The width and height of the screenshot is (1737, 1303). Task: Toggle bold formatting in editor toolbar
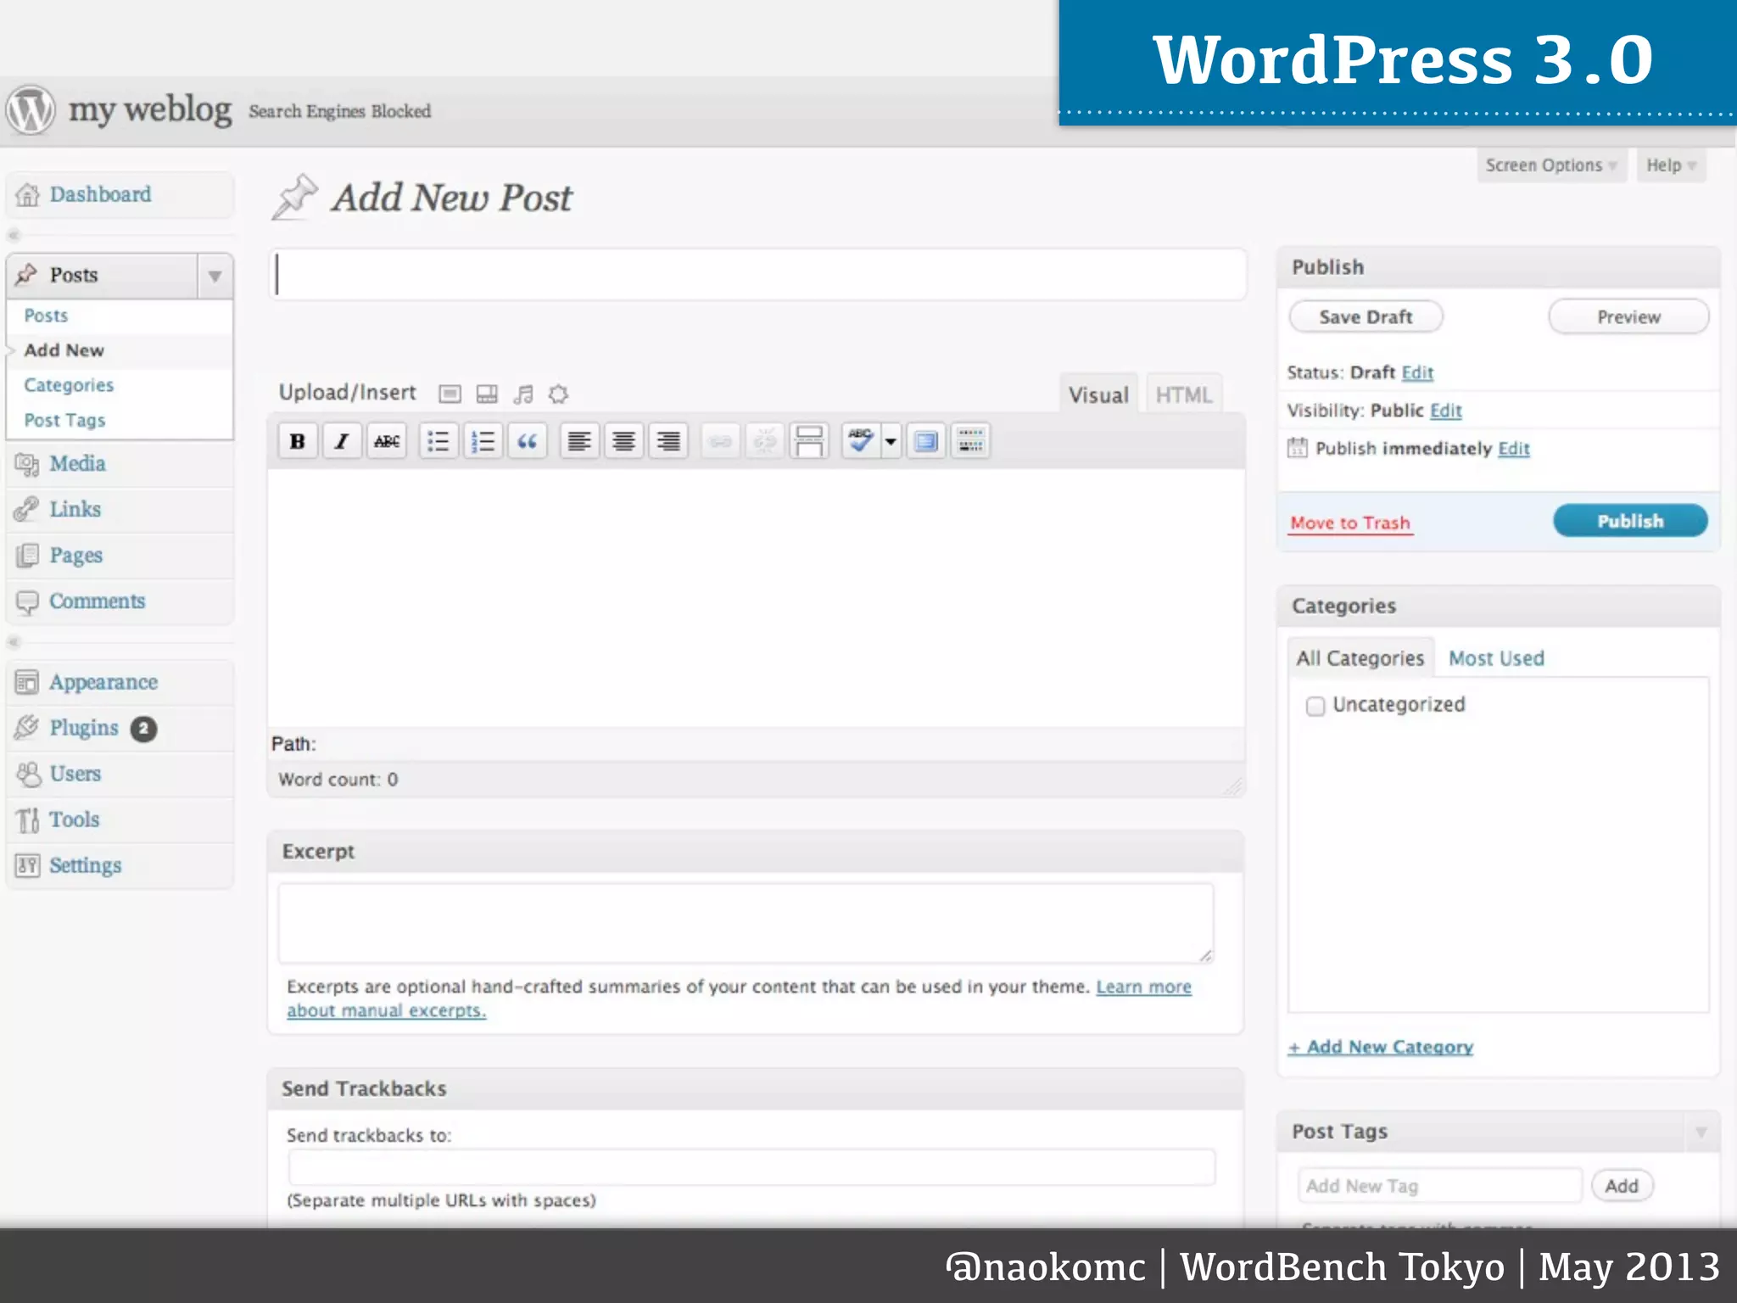pyautogui.click(x=297, y=441)
